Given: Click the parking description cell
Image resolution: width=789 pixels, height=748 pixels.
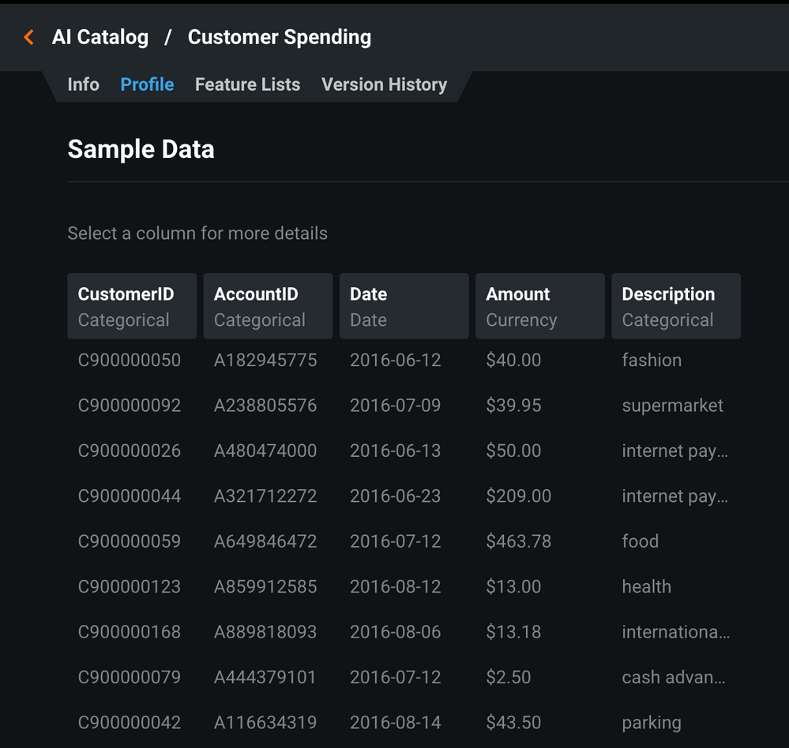Looking at the screenshot, I should click(652, 723).
